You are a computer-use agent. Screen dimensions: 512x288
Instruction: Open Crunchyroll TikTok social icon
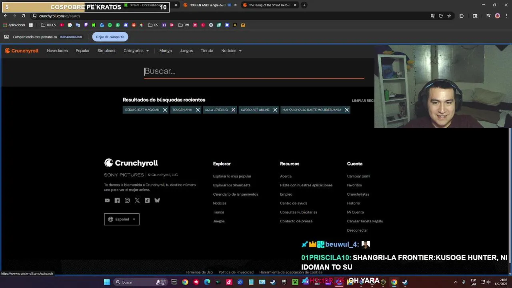pyautogui.click(x=147, y=200)
